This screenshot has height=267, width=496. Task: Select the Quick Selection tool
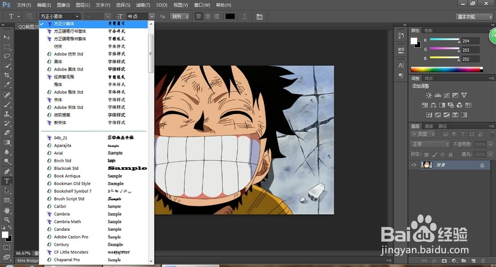pos(6,66)
